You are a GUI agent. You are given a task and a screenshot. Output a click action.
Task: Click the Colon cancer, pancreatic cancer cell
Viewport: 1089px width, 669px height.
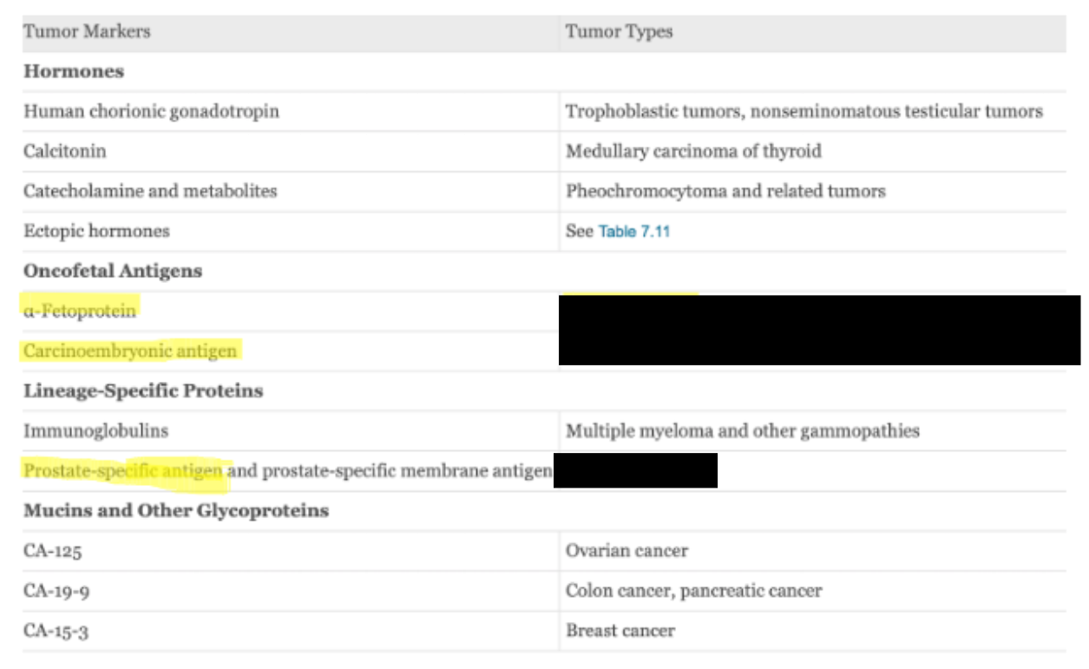[x=693, y=591]
